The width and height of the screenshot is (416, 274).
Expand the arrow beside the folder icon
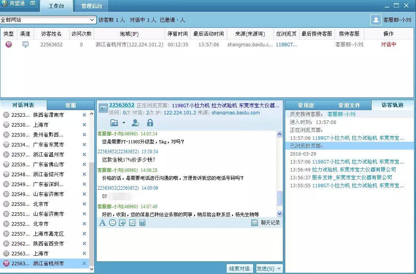(124, 123)
